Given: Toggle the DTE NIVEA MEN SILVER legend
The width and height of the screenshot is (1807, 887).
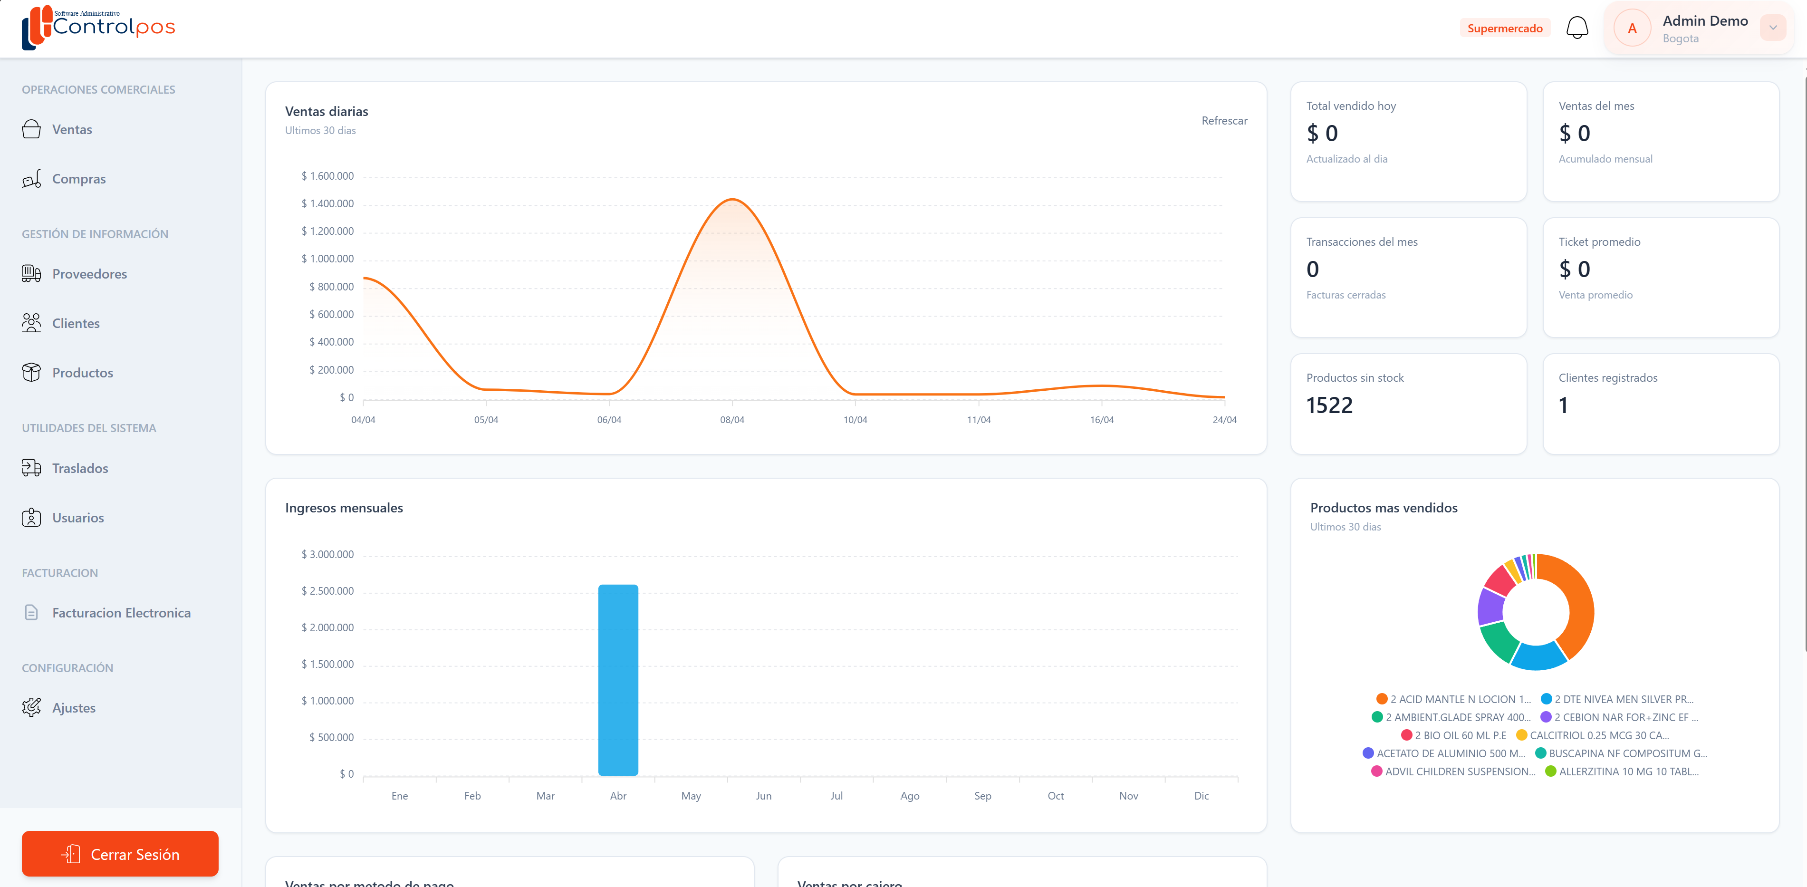Looking at the screenshot, I should 1617,699.
